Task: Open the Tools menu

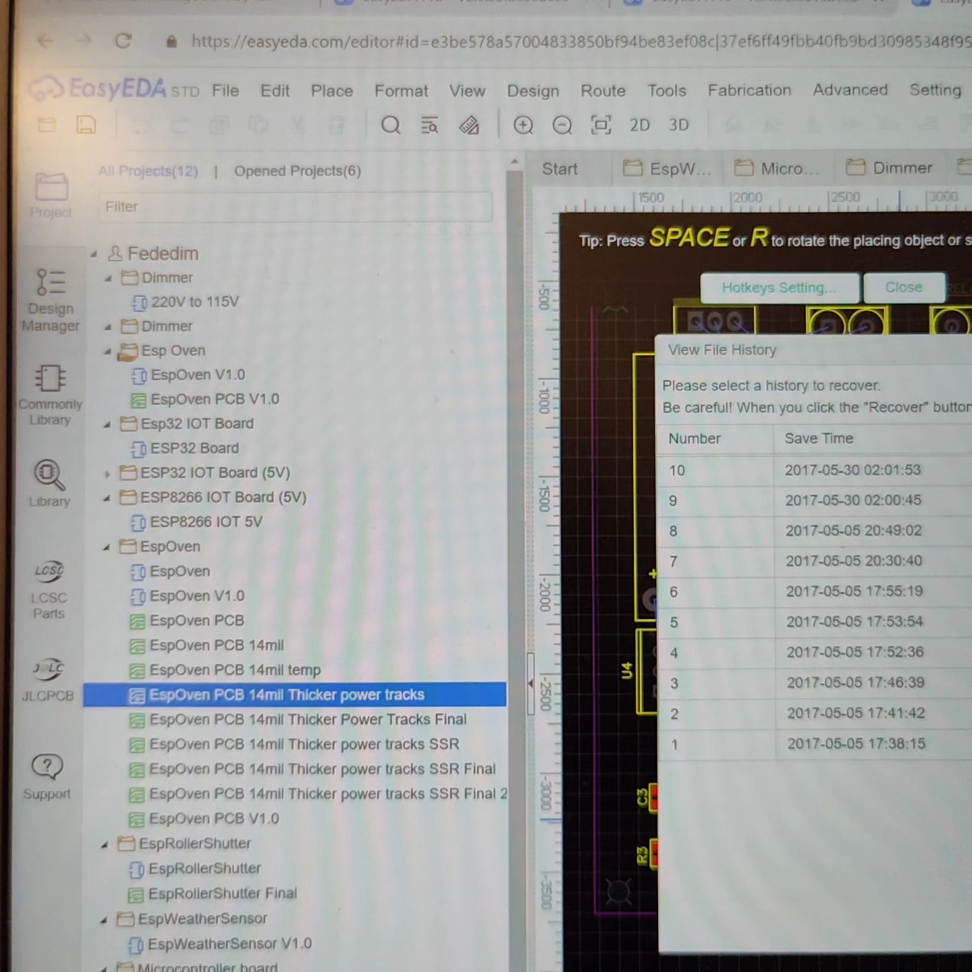Action: pyautogui.click(x=666, y=90)
